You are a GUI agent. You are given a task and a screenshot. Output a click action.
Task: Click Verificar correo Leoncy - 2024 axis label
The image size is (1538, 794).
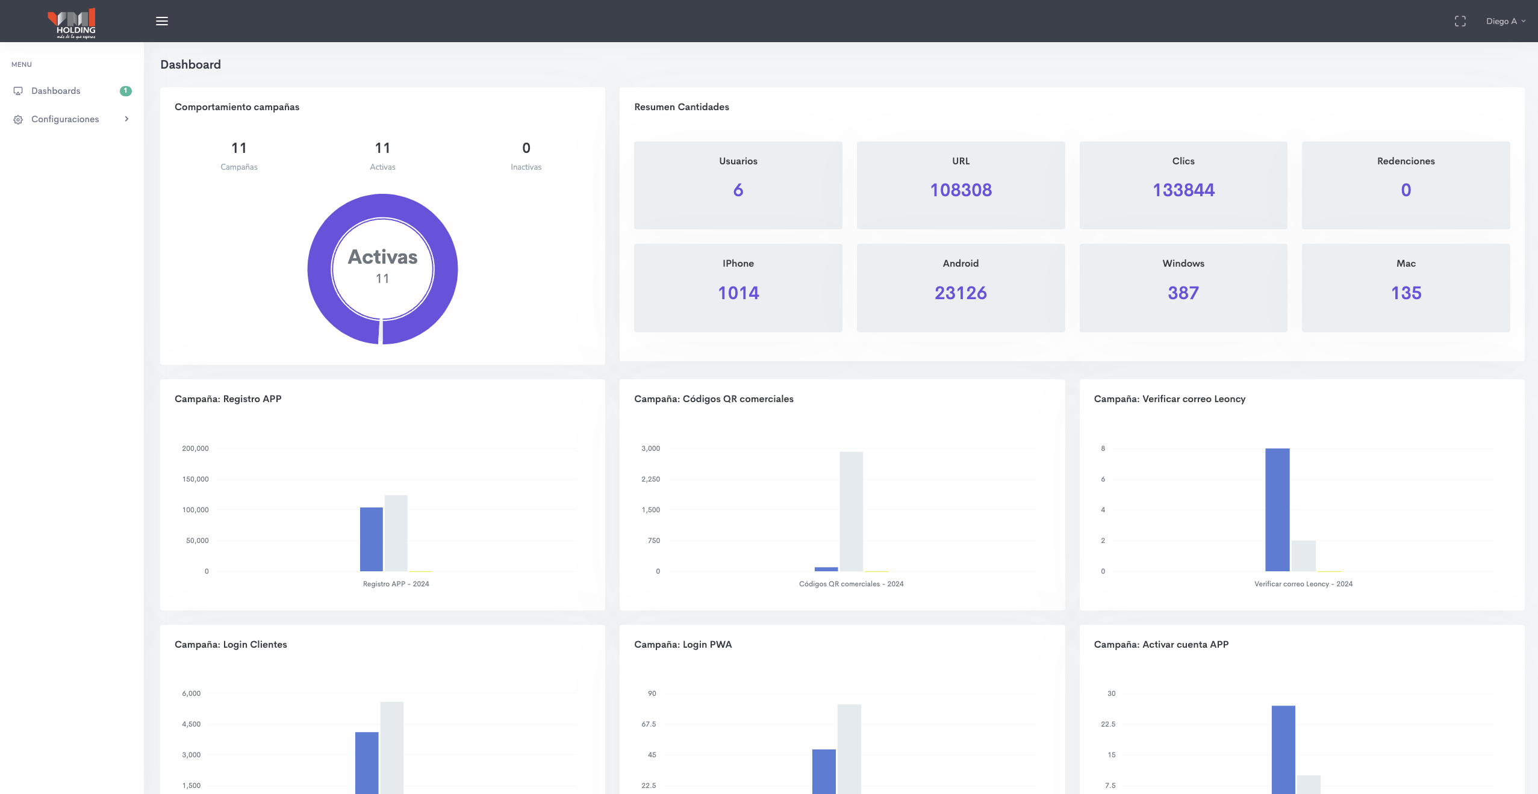click(1303, 584)
